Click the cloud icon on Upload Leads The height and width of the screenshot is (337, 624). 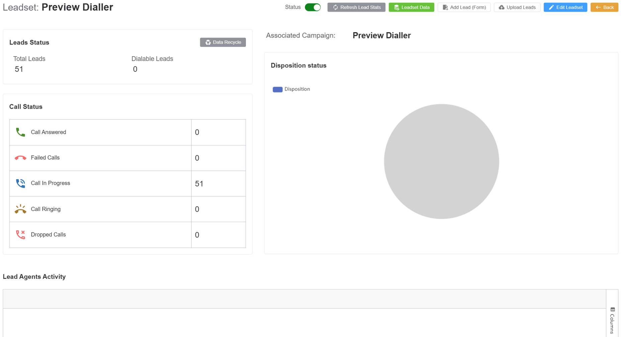tap(501, 7)
